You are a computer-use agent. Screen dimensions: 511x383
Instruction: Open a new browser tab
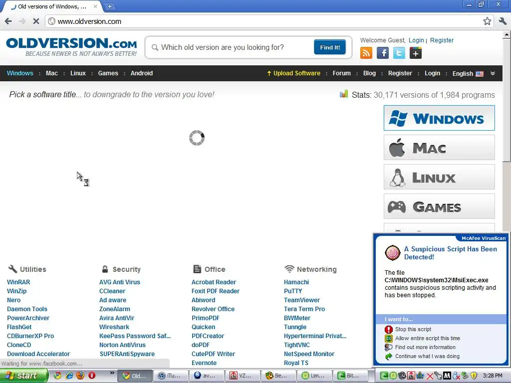pos(110,6)
